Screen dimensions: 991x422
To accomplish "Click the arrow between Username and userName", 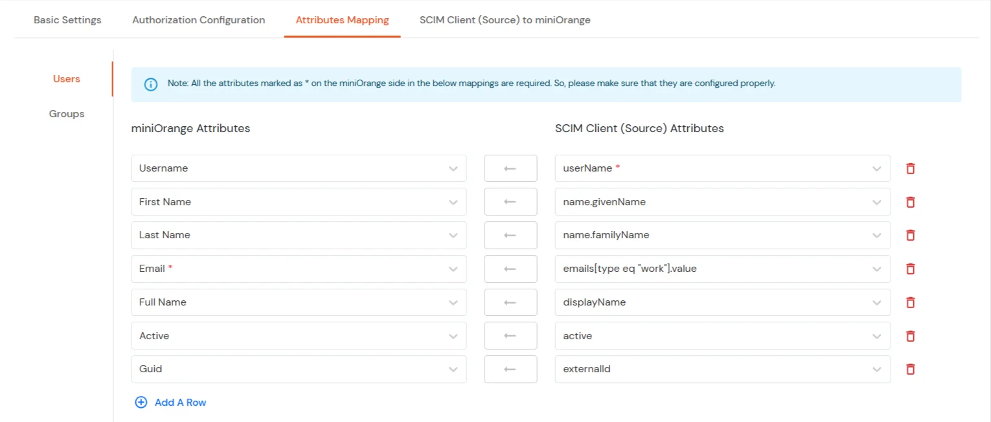I will coord(510,168).
